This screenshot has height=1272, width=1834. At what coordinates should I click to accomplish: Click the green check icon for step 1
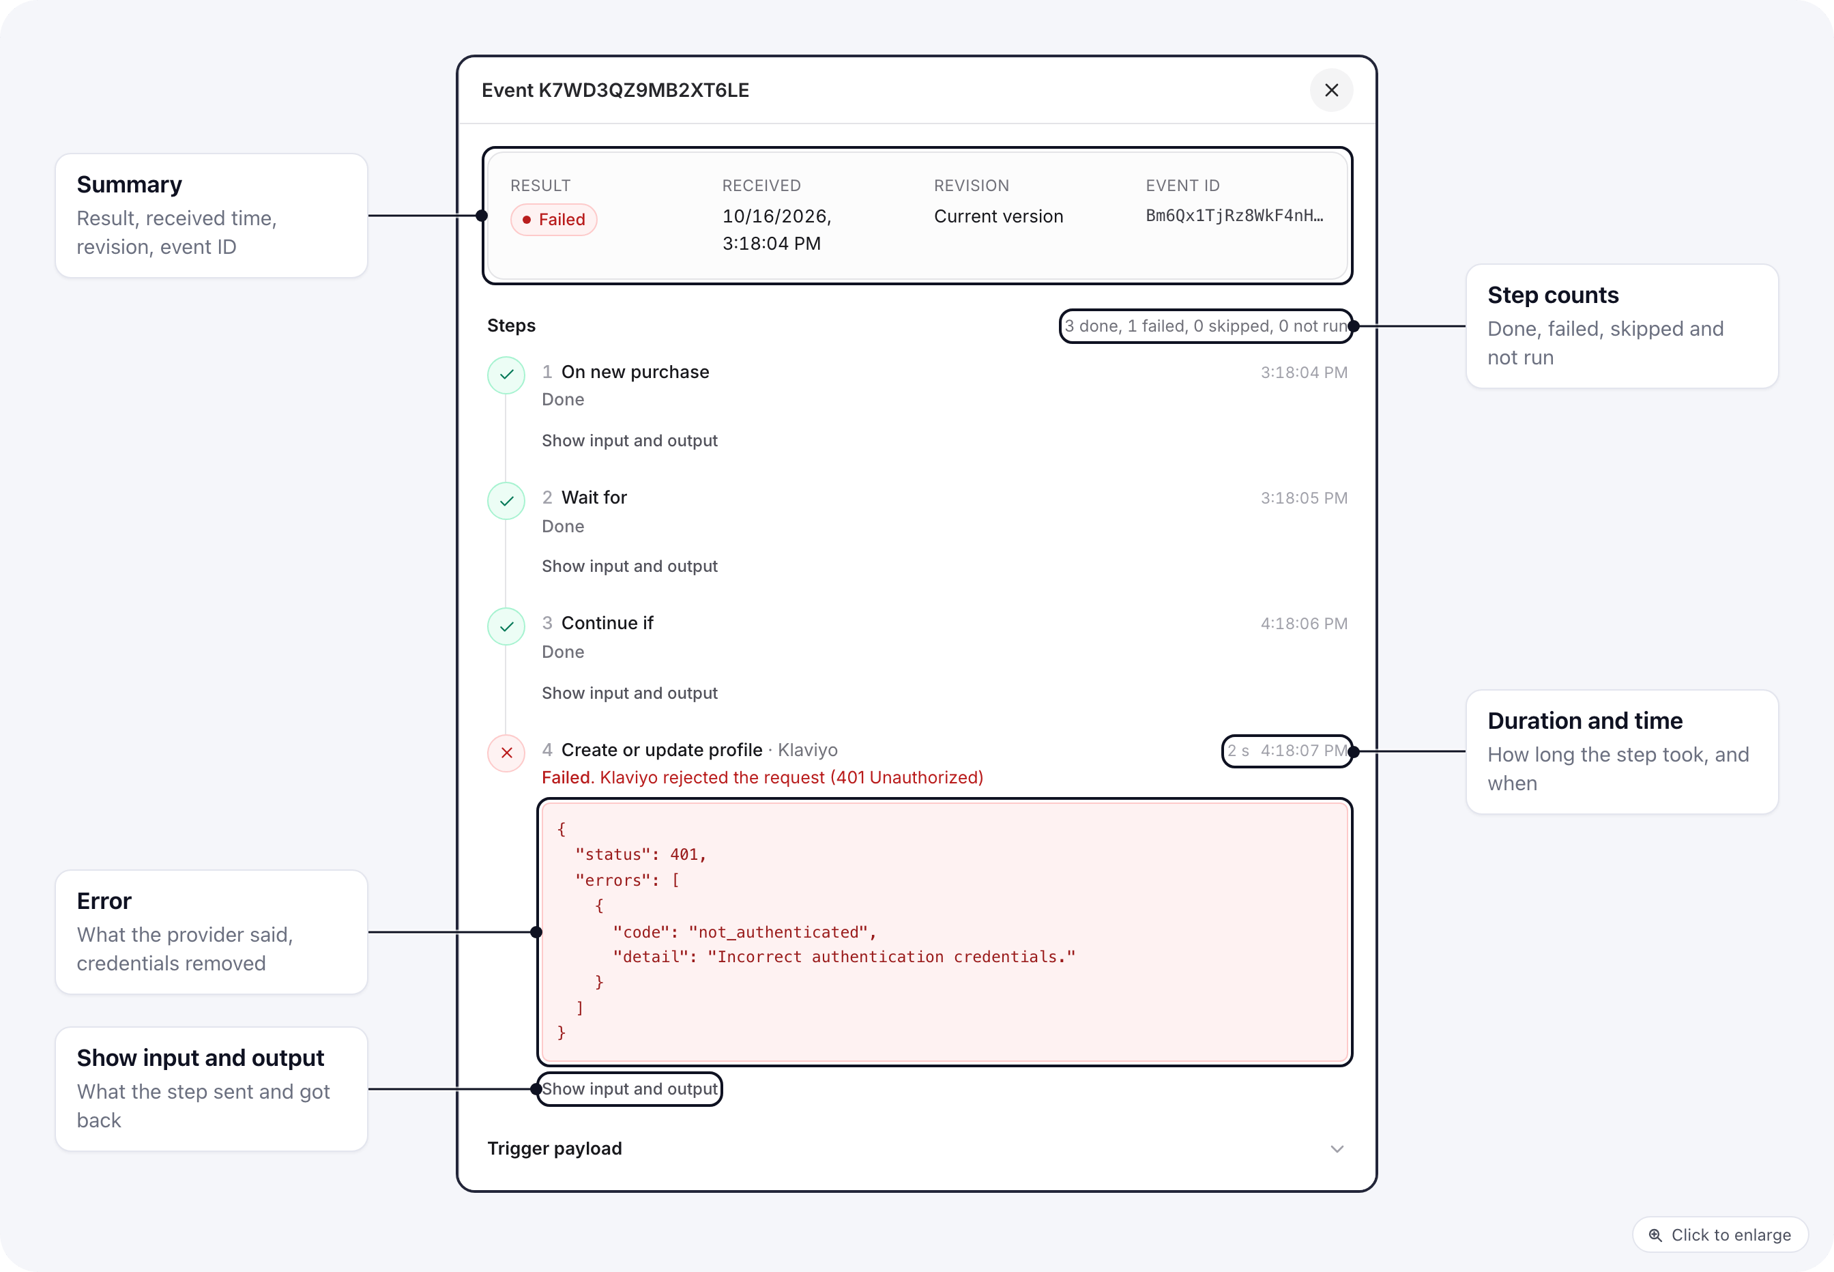506,375
